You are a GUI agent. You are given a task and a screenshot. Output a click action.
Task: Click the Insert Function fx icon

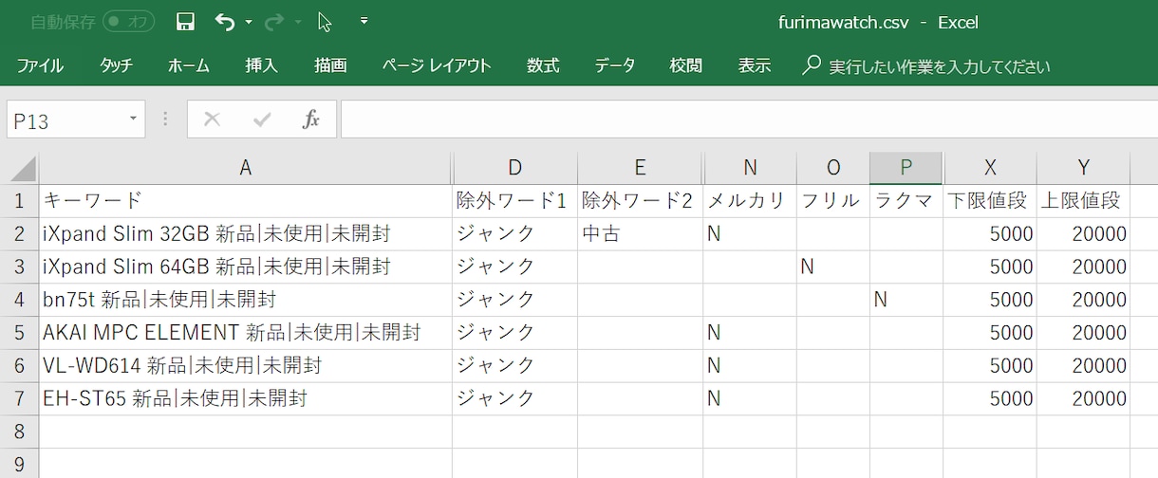(310, 119)
